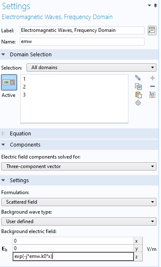
Task: Select domain 2 in the selection list
Action: (x=24, y=87)
